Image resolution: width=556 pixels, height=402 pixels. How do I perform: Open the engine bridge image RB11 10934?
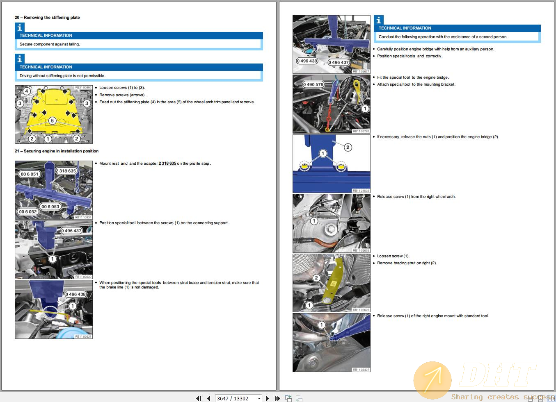[54, 190]
